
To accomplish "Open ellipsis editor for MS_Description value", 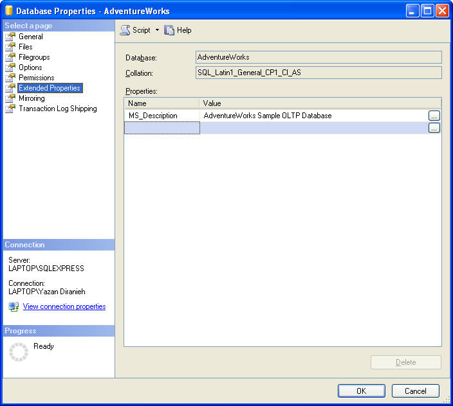I will (x=434, y=116).
